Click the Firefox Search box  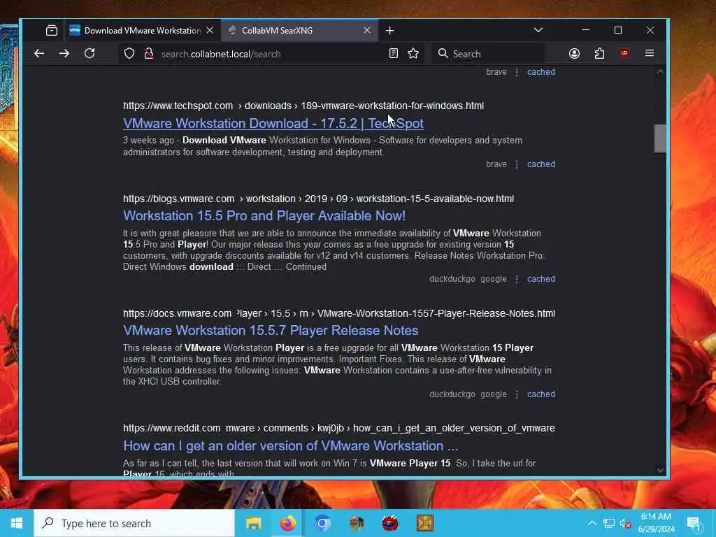(x=489, y=54)
